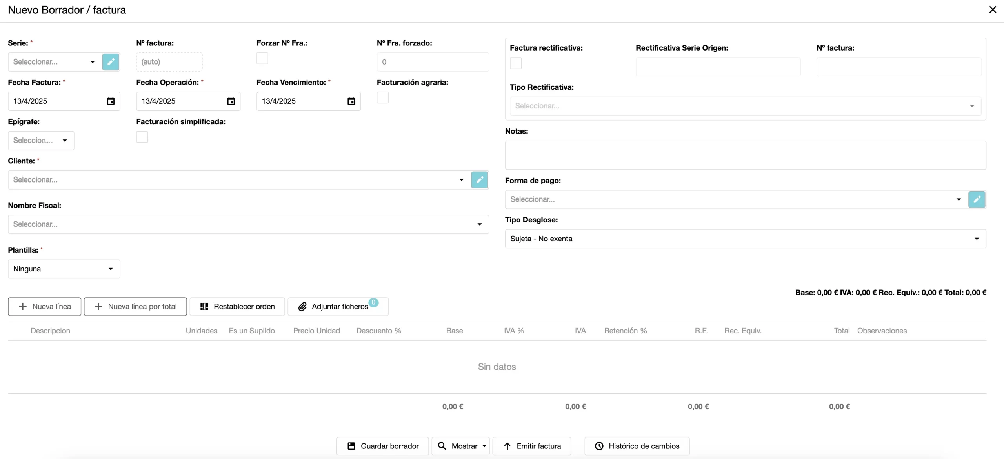Click the edit pencil beside Forma de pago
This screenshot has height=459, width=1004.
(x=977, y=199)
